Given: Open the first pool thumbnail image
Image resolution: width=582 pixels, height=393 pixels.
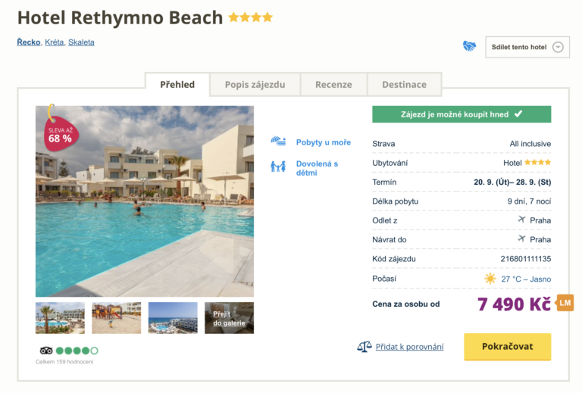Looking at the screenshot, I should coord(60,318).
